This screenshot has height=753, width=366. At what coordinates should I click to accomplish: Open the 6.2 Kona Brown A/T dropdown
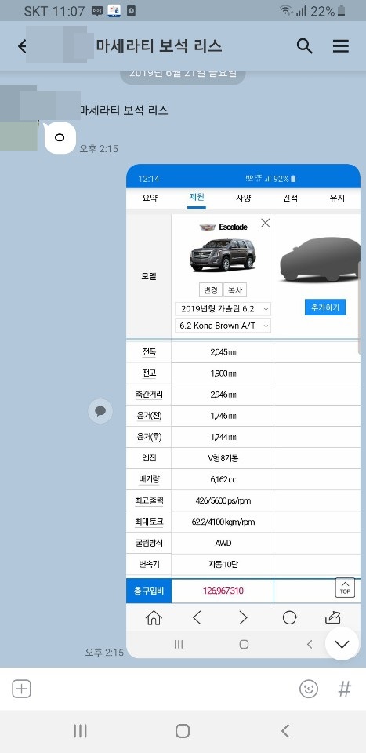223,326
